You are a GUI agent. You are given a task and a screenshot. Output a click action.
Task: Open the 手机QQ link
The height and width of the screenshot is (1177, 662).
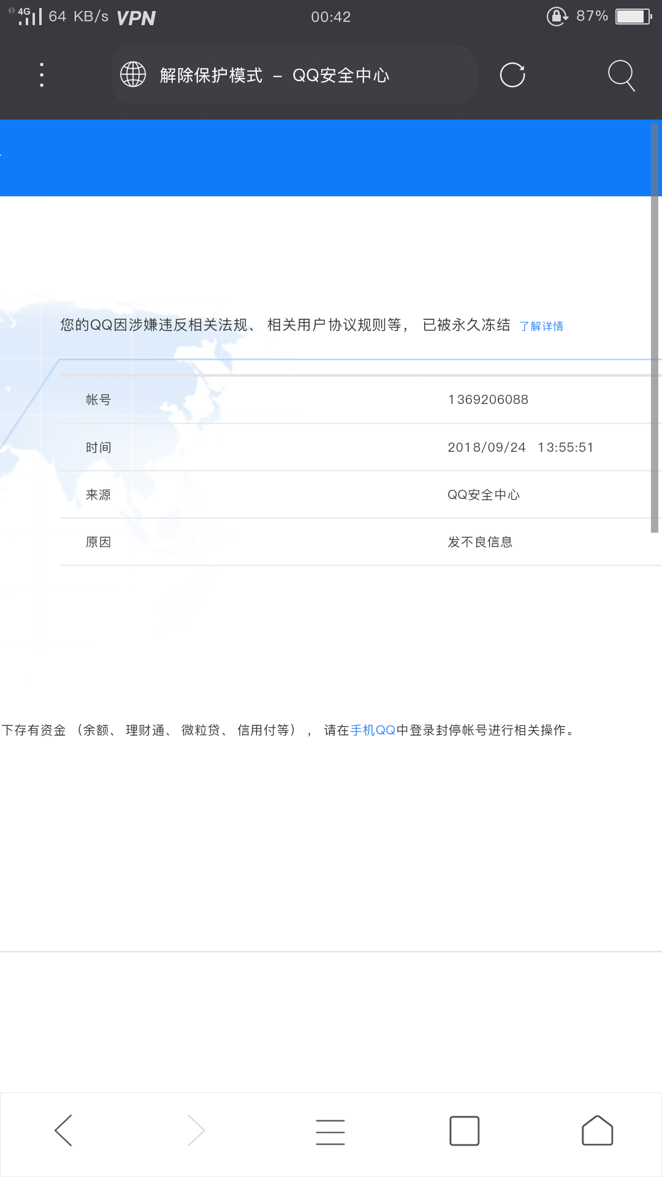click(x=373, y=730)
